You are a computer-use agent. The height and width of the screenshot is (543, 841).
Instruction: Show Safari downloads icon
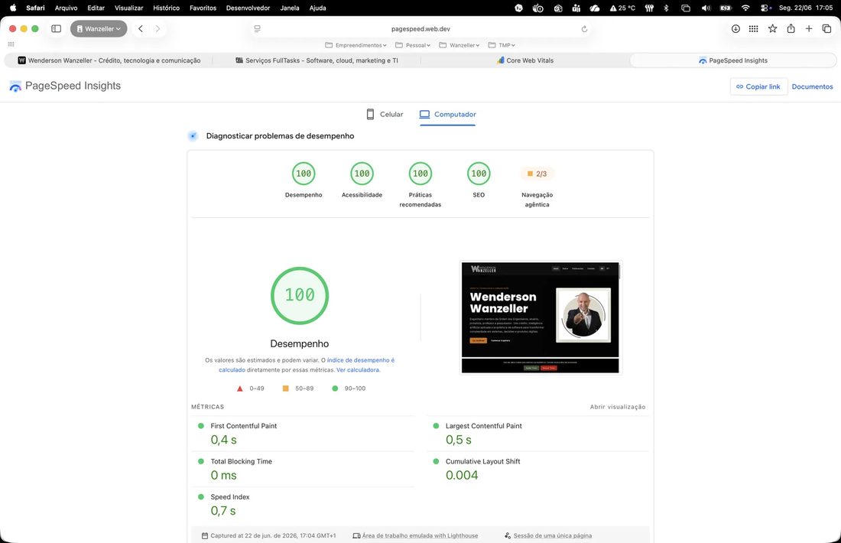(x=735, y=29)
